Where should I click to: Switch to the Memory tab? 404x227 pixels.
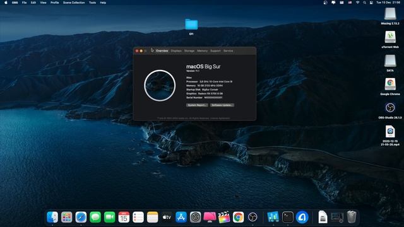click(x=202, y=51)
